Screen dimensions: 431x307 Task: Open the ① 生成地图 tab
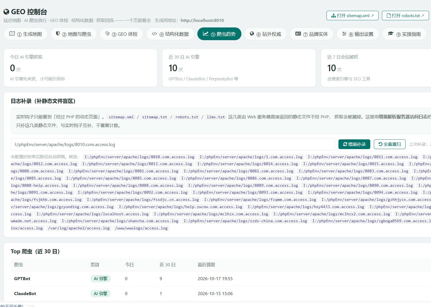click(x=25, y=34)
